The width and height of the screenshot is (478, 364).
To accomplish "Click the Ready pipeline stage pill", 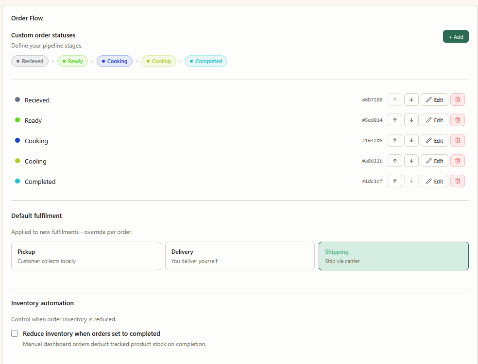I will [72, 61].
